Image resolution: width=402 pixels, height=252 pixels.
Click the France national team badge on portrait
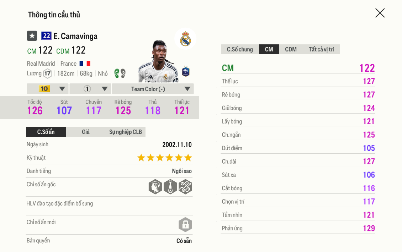[186, 71]
